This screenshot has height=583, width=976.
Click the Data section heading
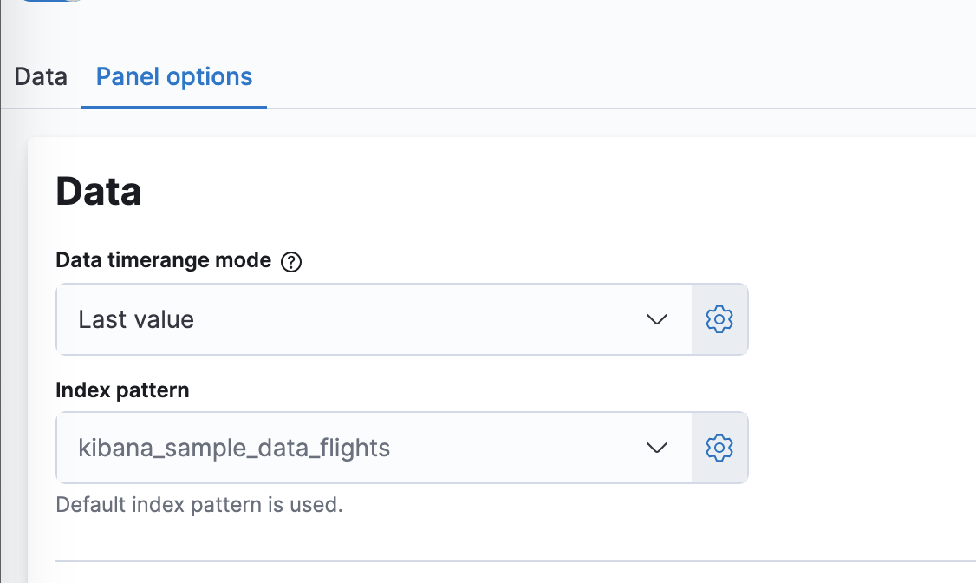point(98,191)
